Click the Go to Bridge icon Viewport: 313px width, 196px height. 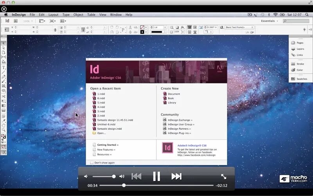(16, 21)
